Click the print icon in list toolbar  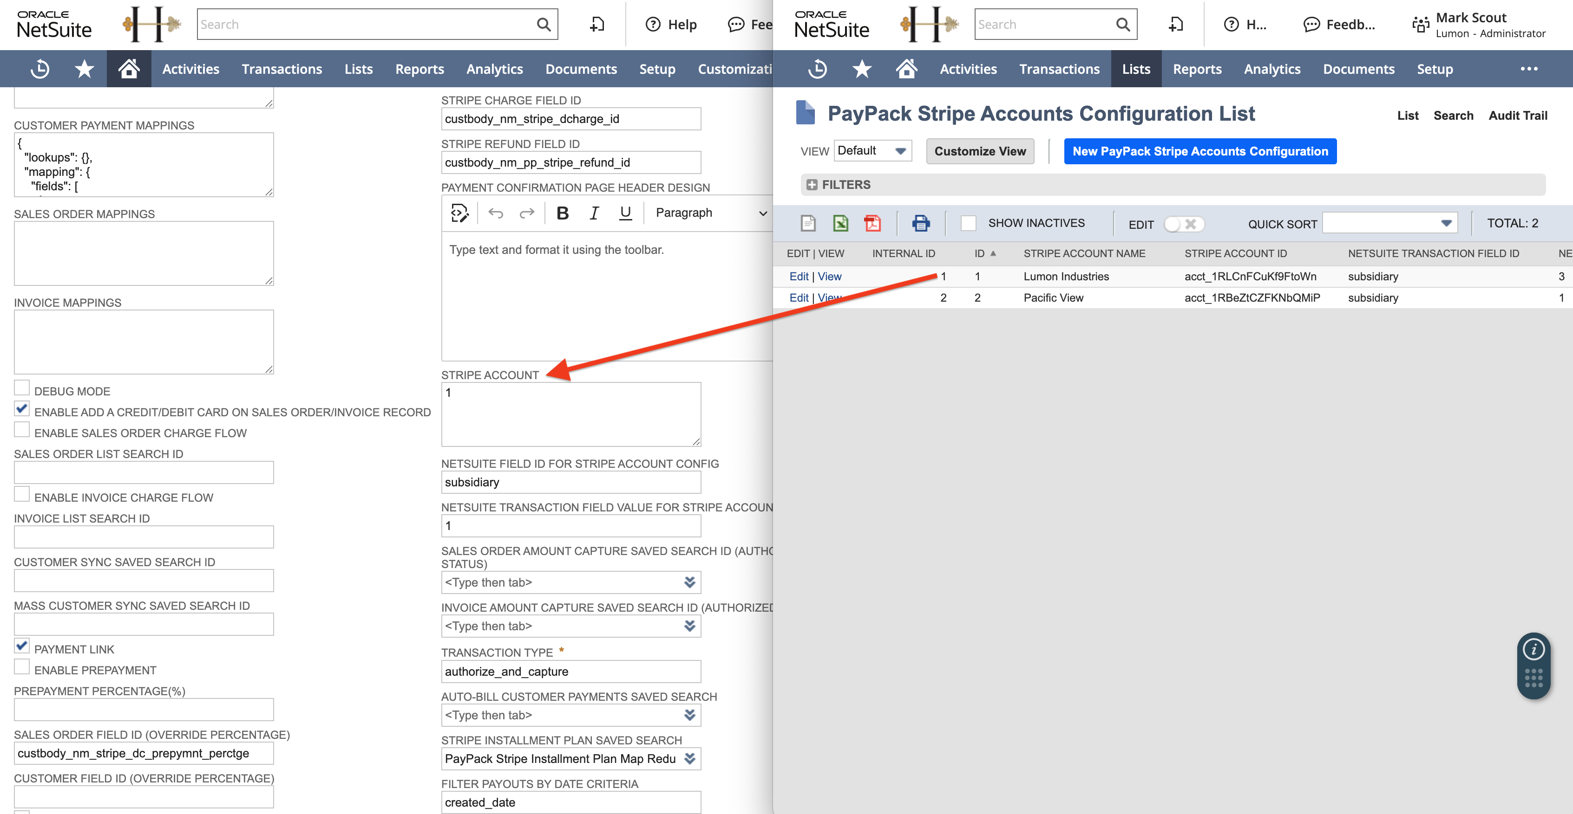click(920, 223)
